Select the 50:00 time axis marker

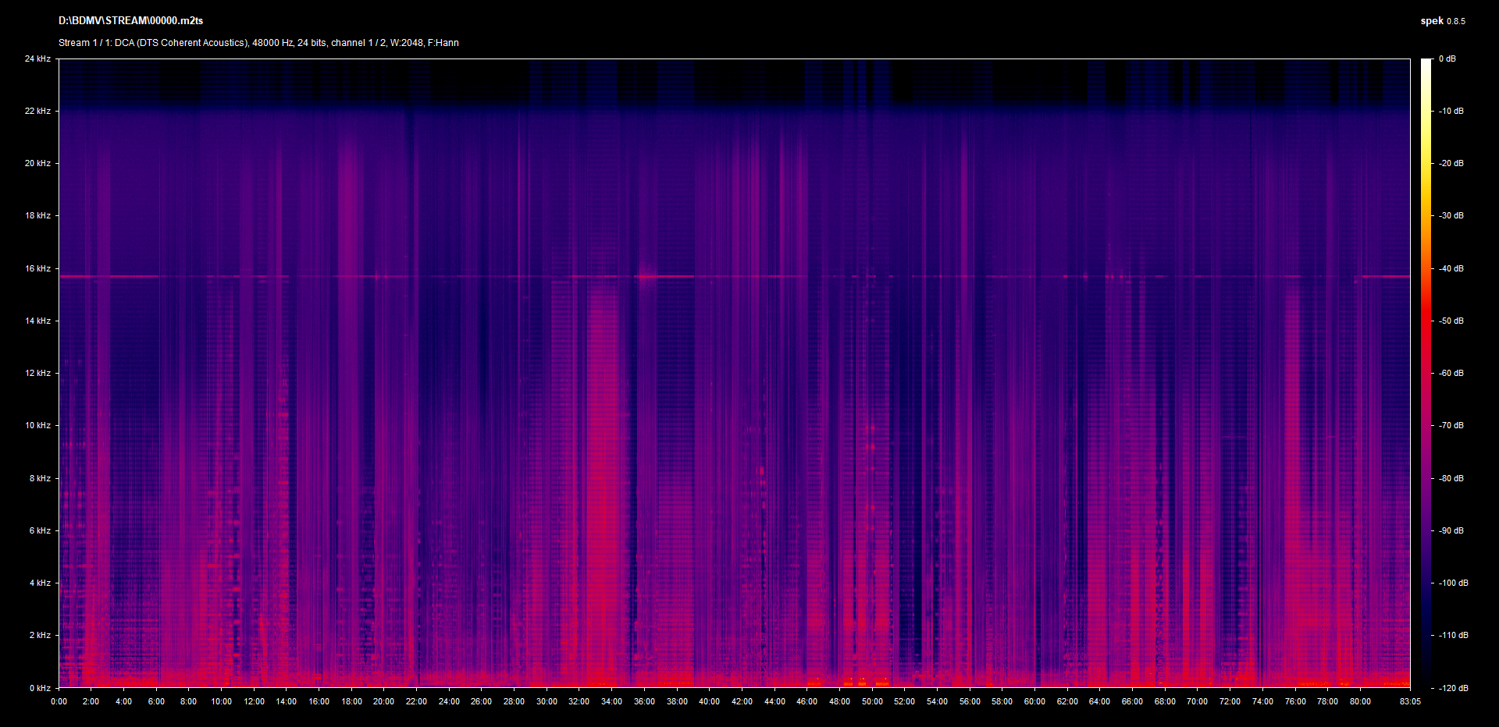872,701
